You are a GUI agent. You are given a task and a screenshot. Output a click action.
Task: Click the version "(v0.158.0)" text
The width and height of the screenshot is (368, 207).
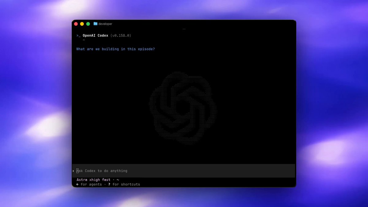pos(121,36)
